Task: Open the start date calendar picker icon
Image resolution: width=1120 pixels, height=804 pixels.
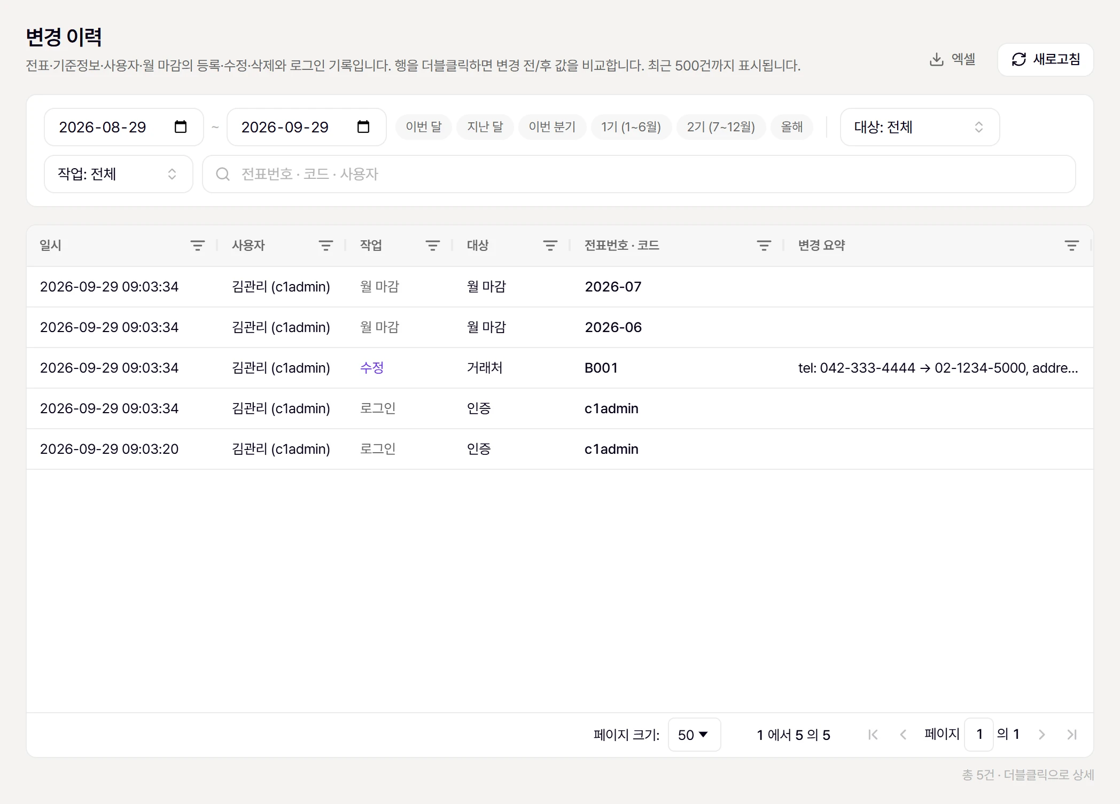Action: coord(181,127)
